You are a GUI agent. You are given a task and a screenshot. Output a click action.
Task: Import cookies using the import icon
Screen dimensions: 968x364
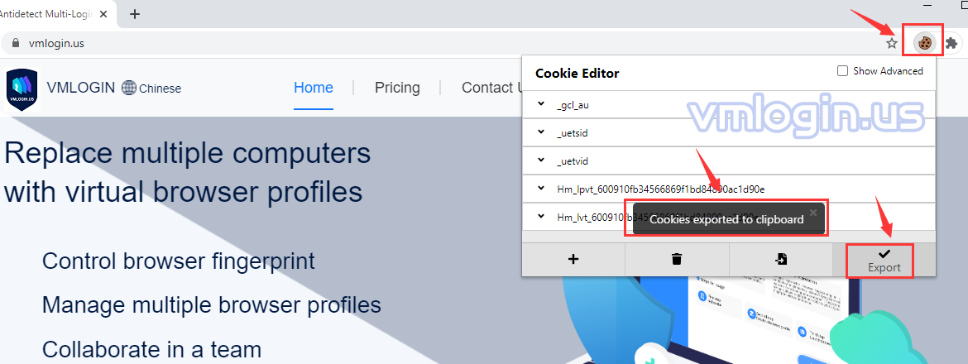tap(781, 259)
